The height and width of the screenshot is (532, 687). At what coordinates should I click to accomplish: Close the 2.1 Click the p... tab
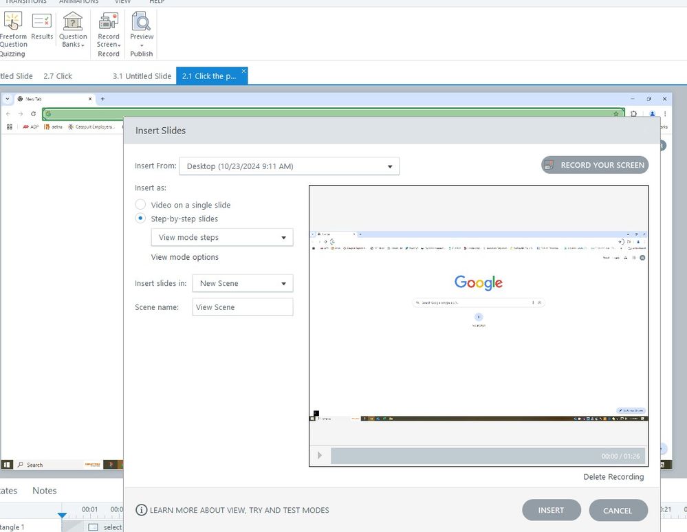click(x=243, y=71)
